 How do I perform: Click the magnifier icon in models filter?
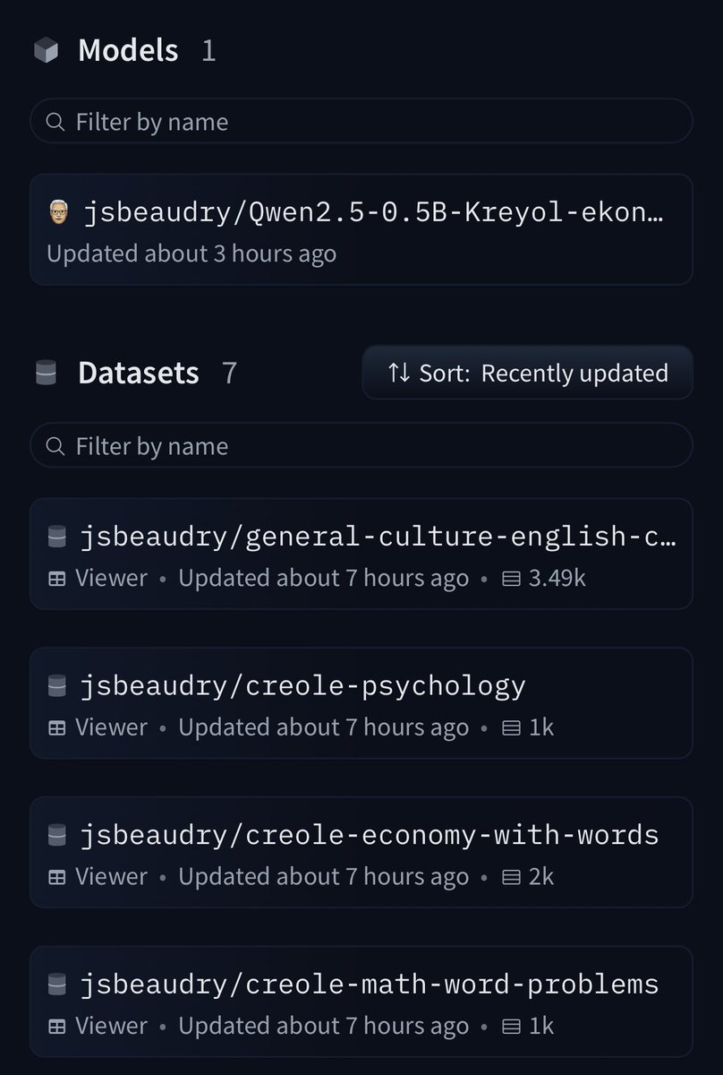[55, 121]
